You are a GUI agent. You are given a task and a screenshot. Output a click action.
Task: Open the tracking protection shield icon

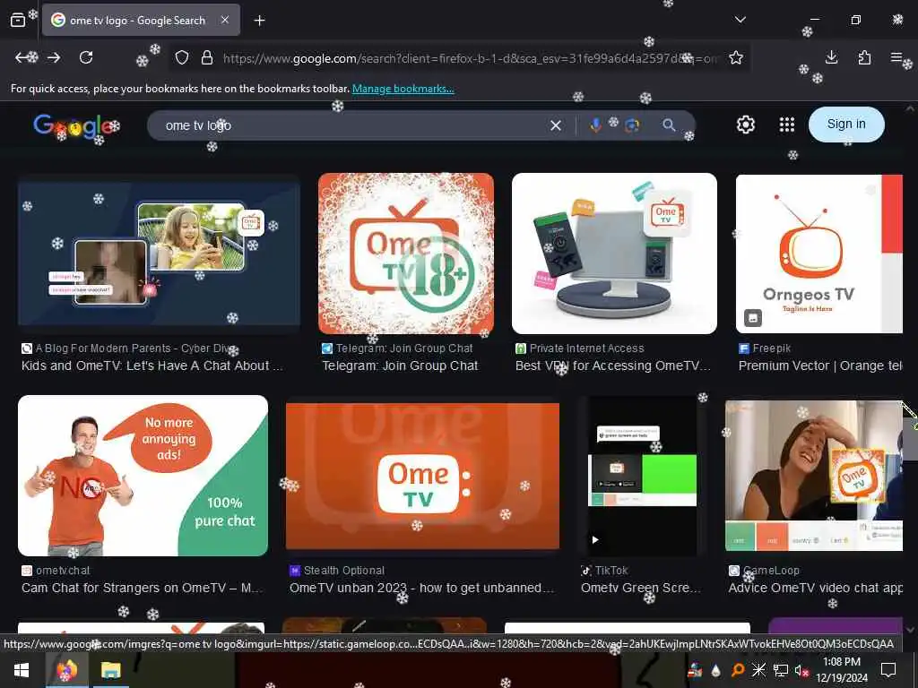182,58
